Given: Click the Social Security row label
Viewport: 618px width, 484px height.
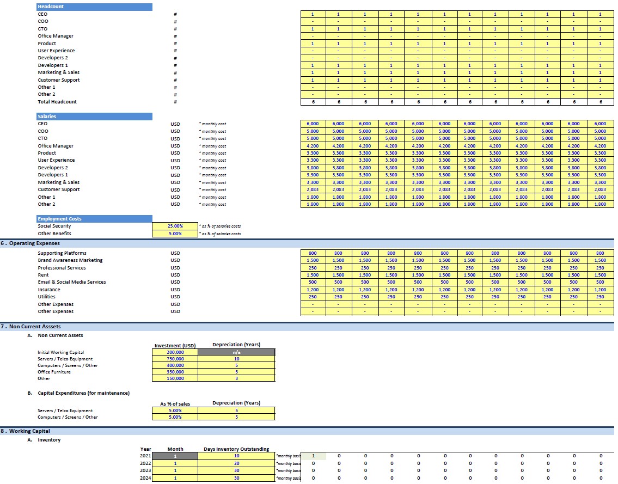Looking at the screenshot, I should click(54, 226).
